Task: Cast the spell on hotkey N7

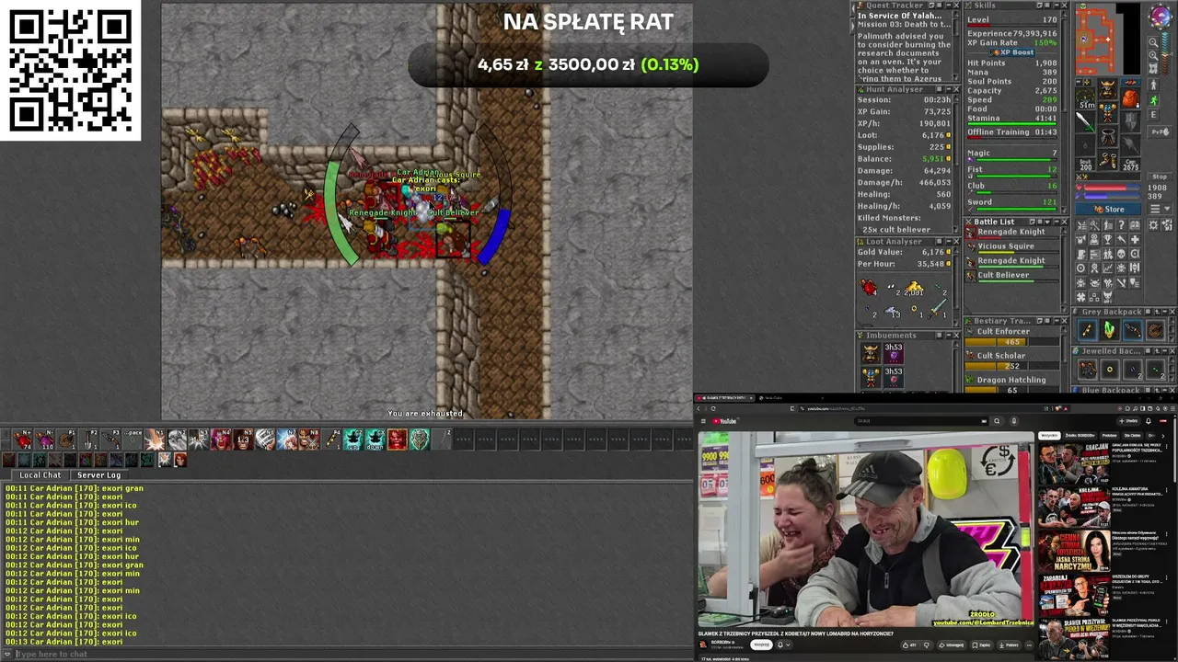Action: click(287, 440)
